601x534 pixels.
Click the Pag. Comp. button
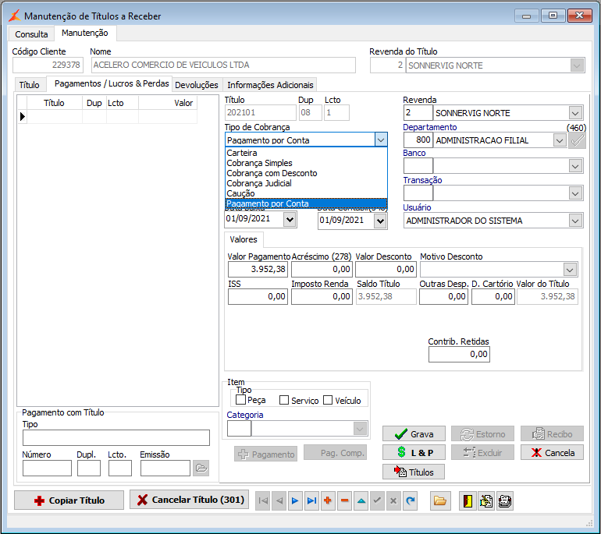click(x=335, y=452)
